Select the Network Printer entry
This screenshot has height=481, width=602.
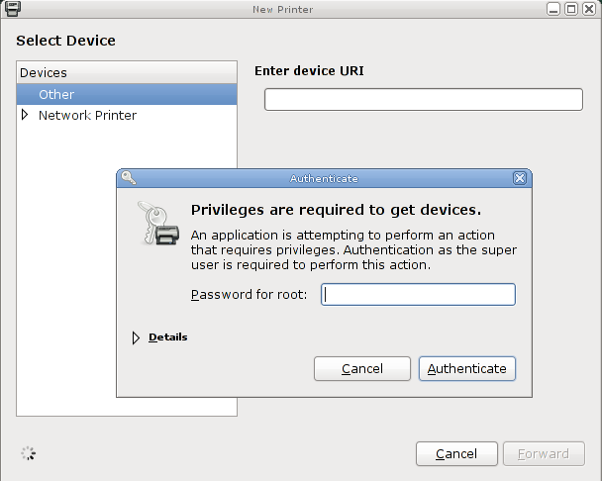point(87,115)
